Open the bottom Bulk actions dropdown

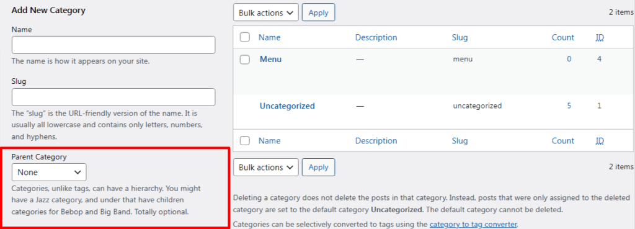pos(265,168)
